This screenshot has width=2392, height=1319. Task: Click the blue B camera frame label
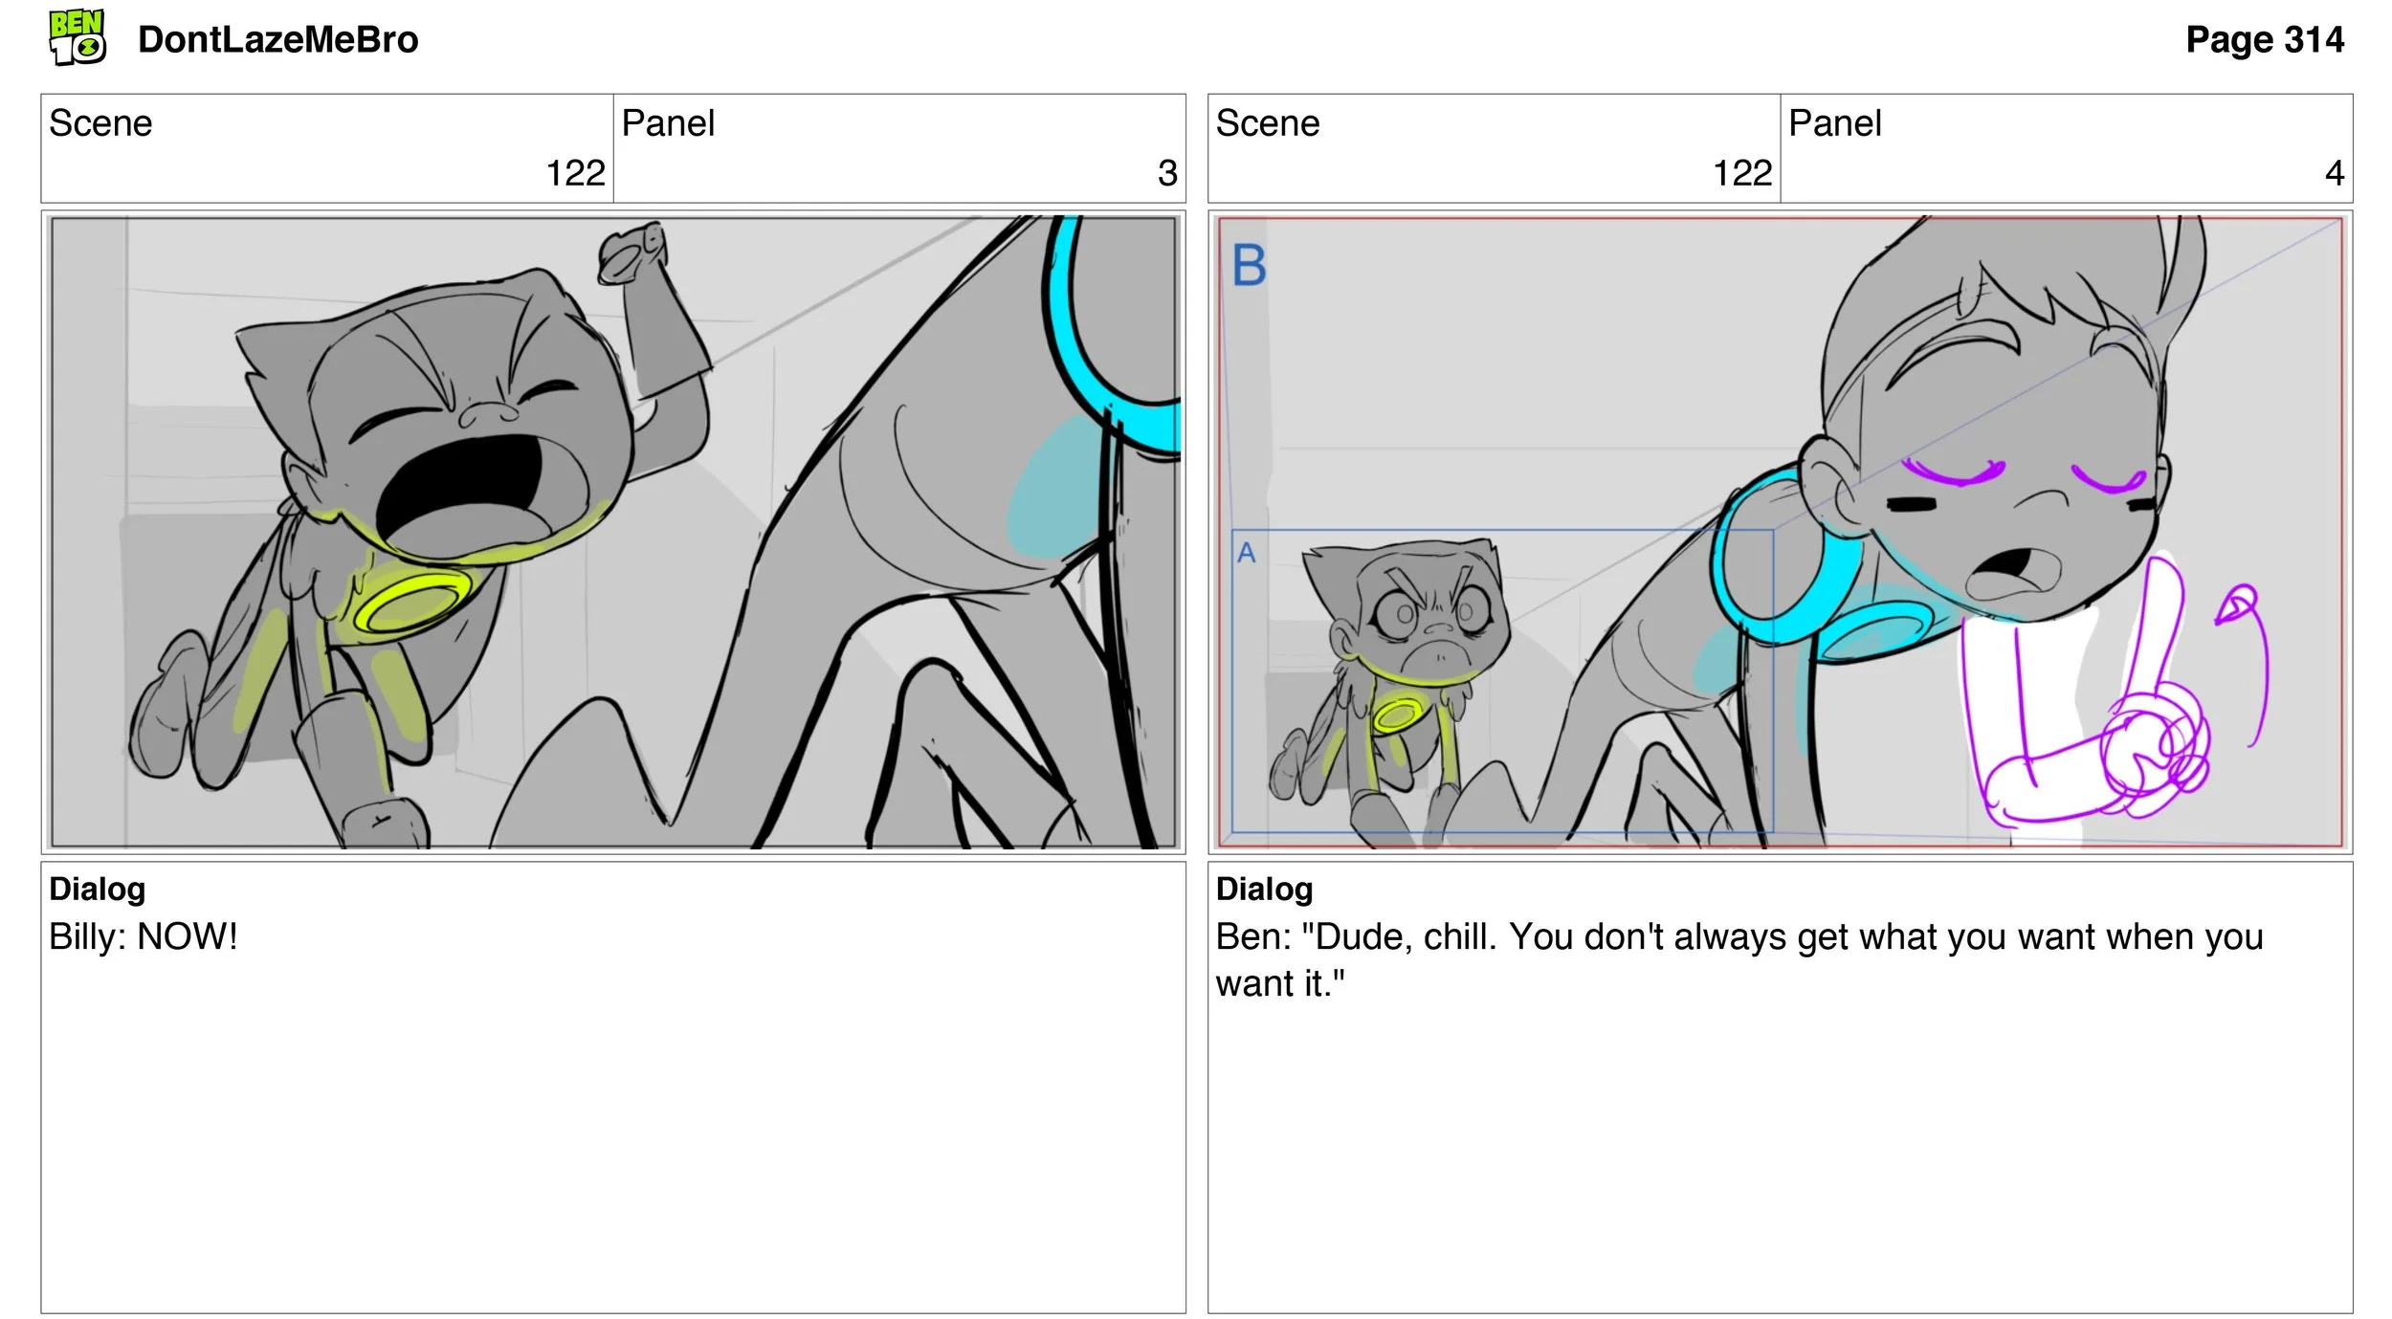(x=1249, y=266)
